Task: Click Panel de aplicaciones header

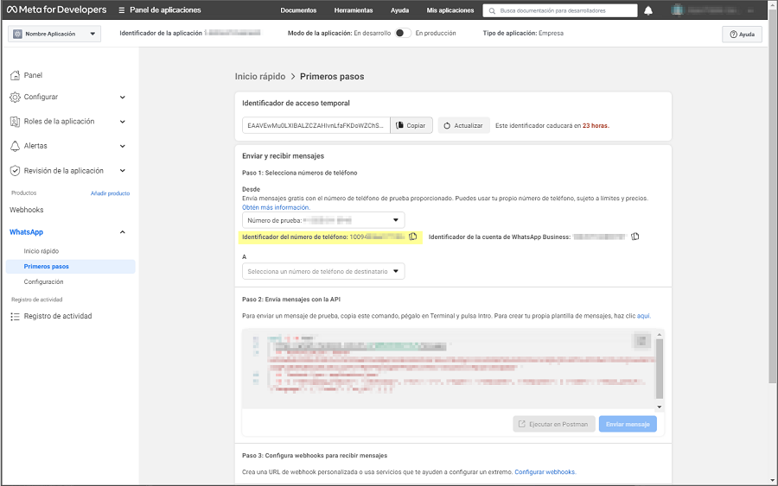Action: (x=165, y=9)
